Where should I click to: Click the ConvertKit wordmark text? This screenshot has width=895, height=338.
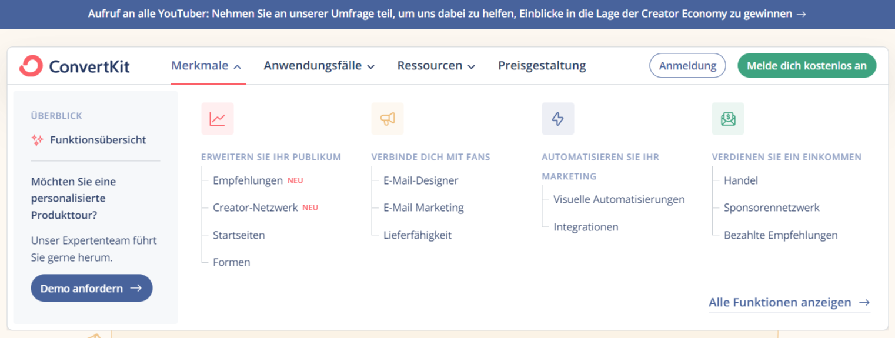(89, 66)
